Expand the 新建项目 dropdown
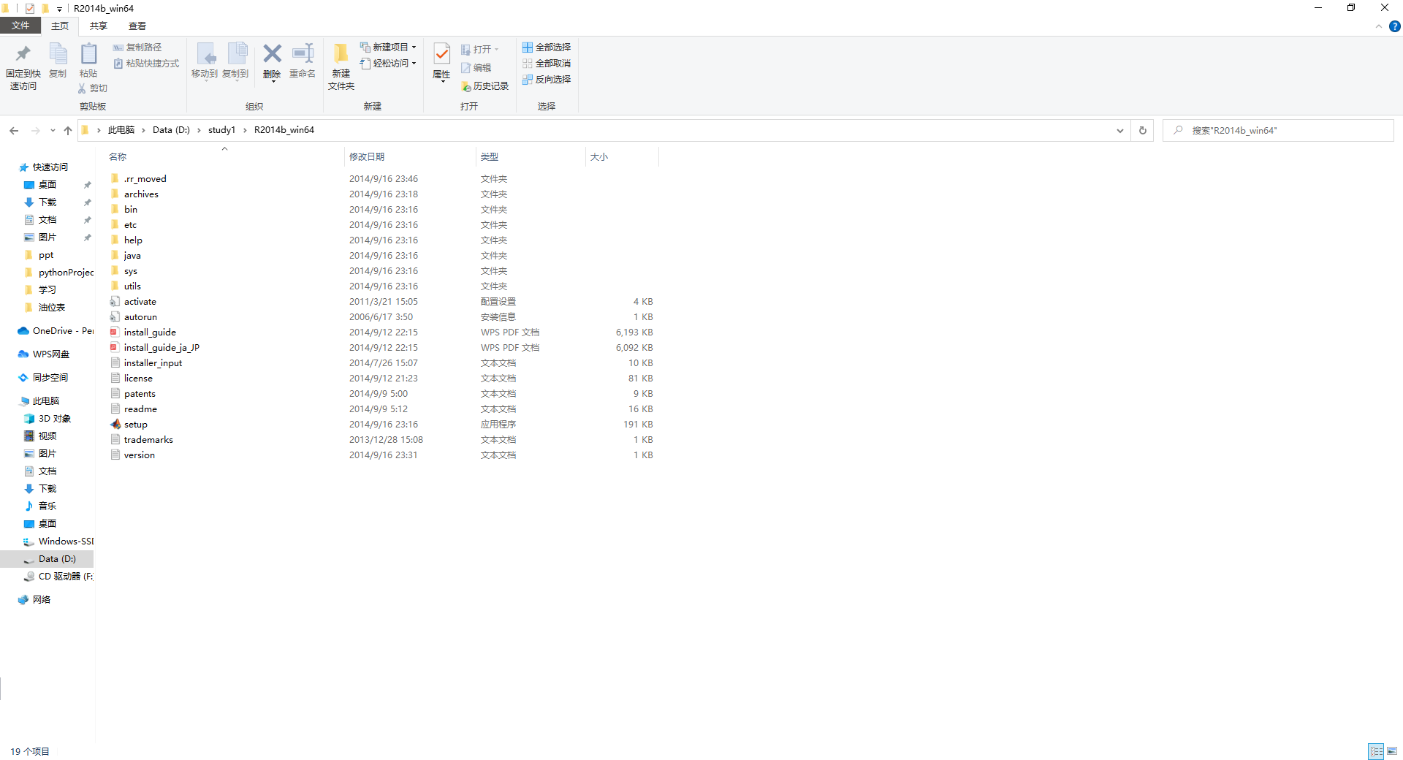 point(414,47)
